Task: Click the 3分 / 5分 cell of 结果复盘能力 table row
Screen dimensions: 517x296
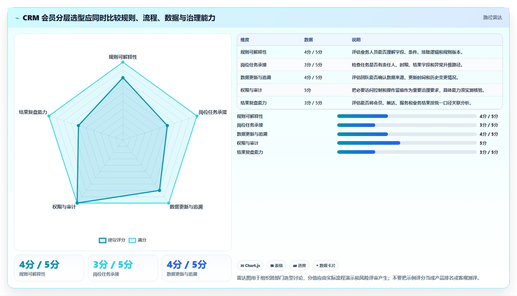Action: pos(313,103)
